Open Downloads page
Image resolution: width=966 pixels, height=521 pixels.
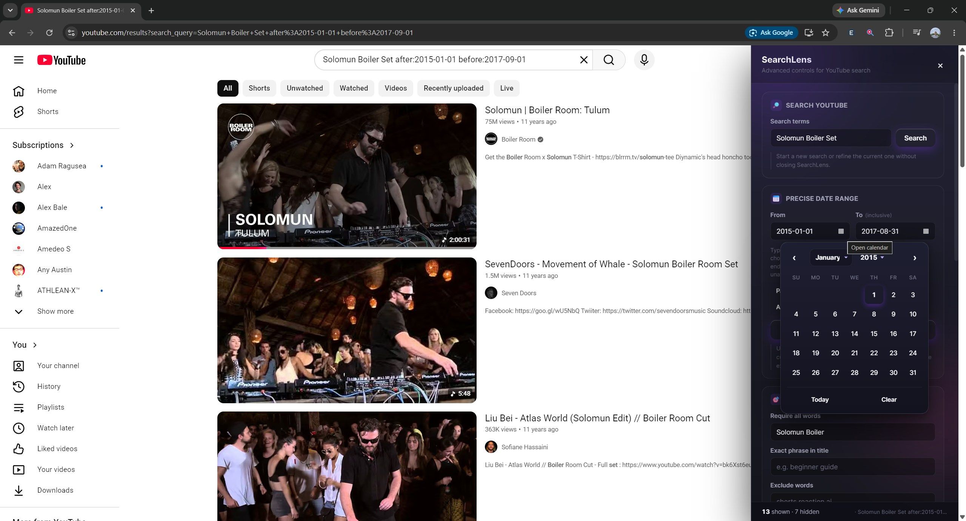(60, 490)
